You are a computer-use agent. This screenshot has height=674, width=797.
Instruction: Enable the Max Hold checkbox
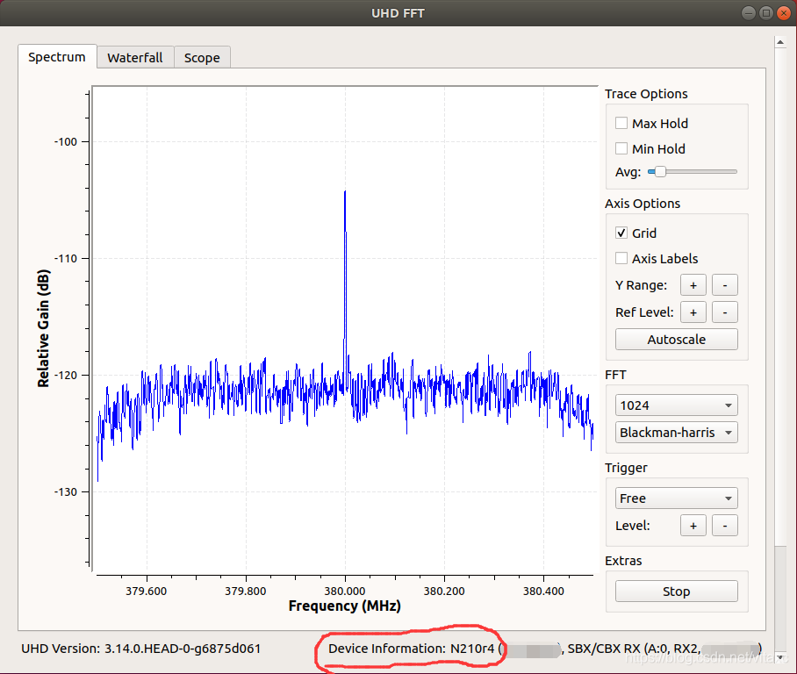(x=621, y=123)
